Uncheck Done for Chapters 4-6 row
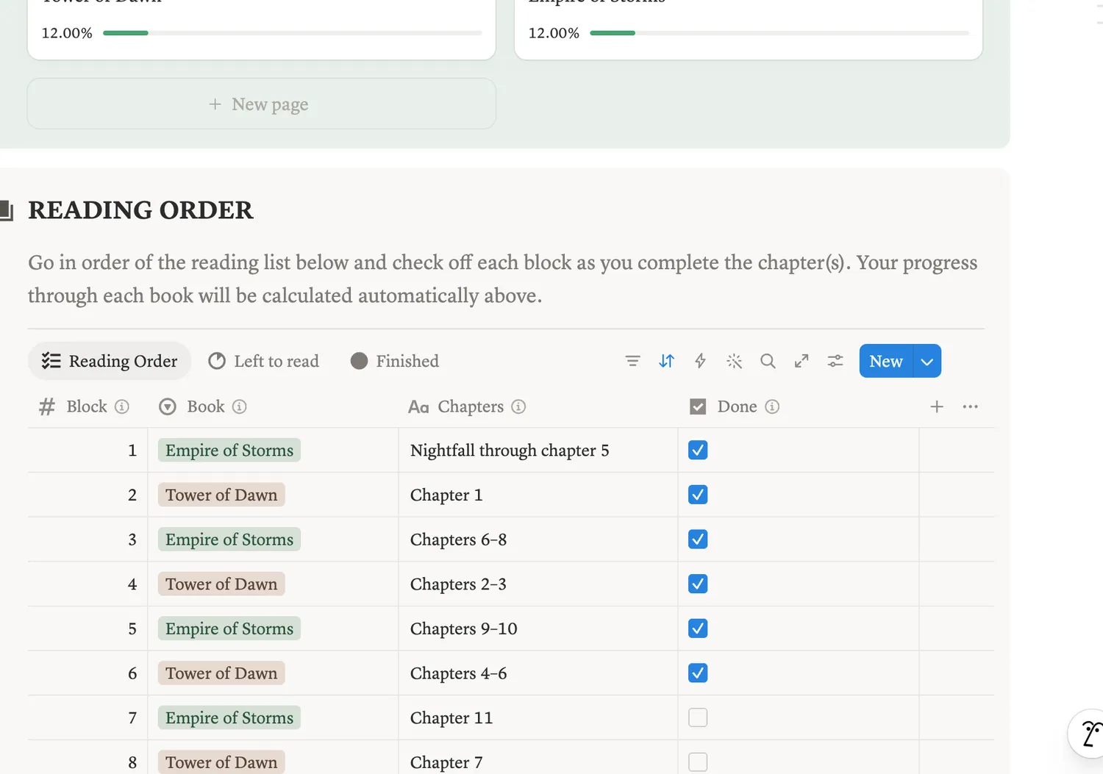Viewport: 1103px width, 774px height. [698, 673]
